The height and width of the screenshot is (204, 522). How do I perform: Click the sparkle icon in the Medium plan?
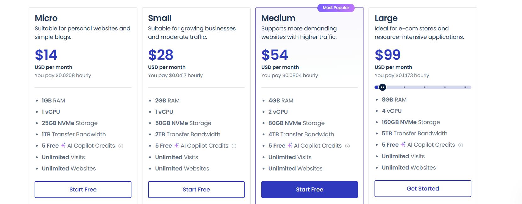pyautogui.click(x=290, y=145)
